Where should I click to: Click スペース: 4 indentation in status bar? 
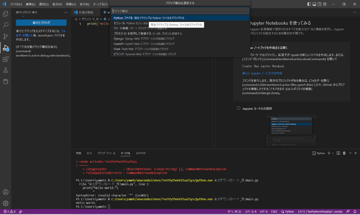click(x=250, y=211)
